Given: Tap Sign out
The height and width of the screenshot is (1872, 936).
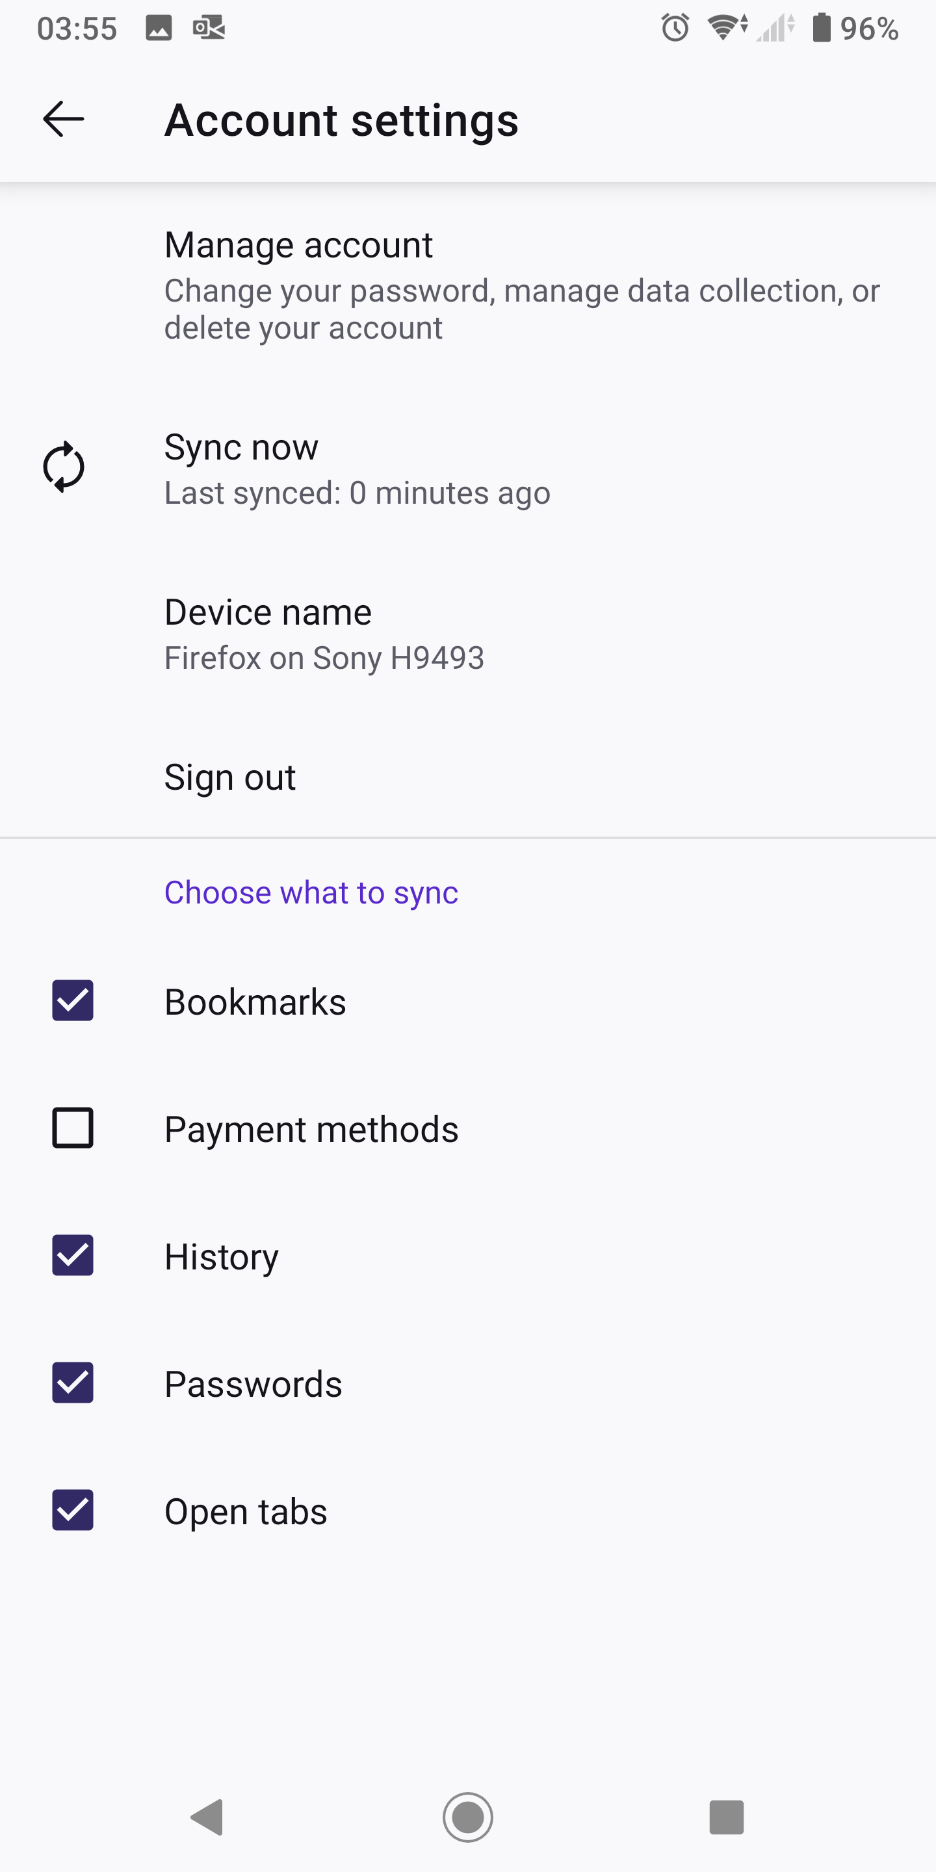Looking at the screenshot, I should tap(229, 777).
